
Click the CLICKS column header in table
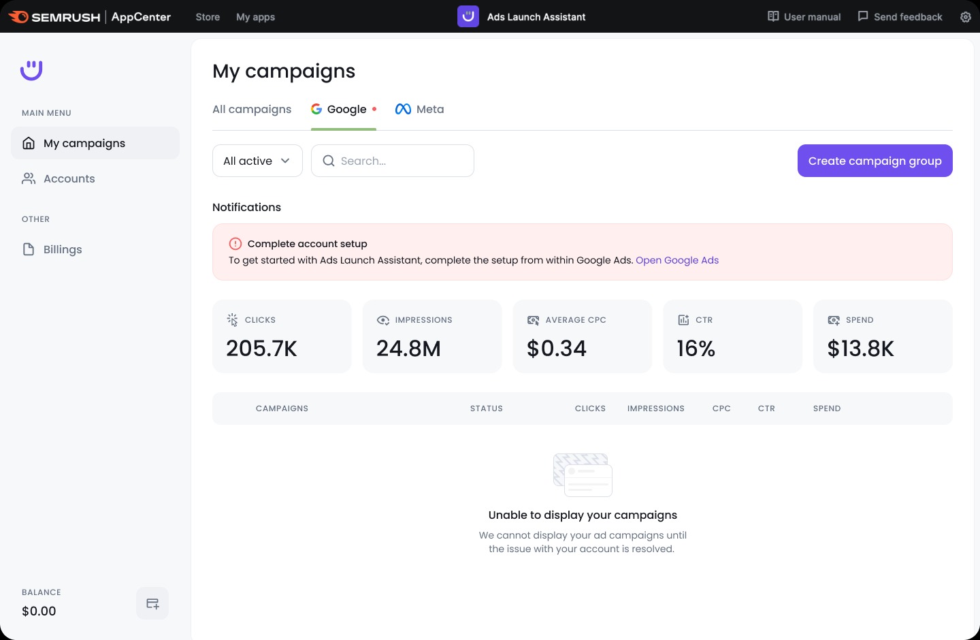[590, 409]
